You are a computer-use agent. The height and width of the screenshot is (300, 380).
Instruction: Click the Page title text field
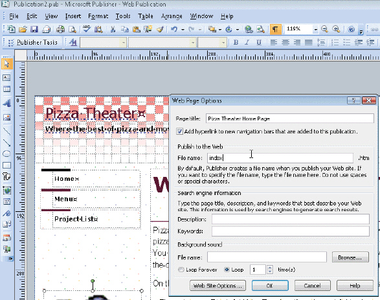[x=289, y=119]
